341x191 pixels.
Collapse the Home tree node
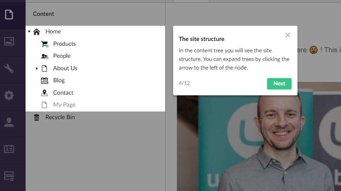coord(29,32)
